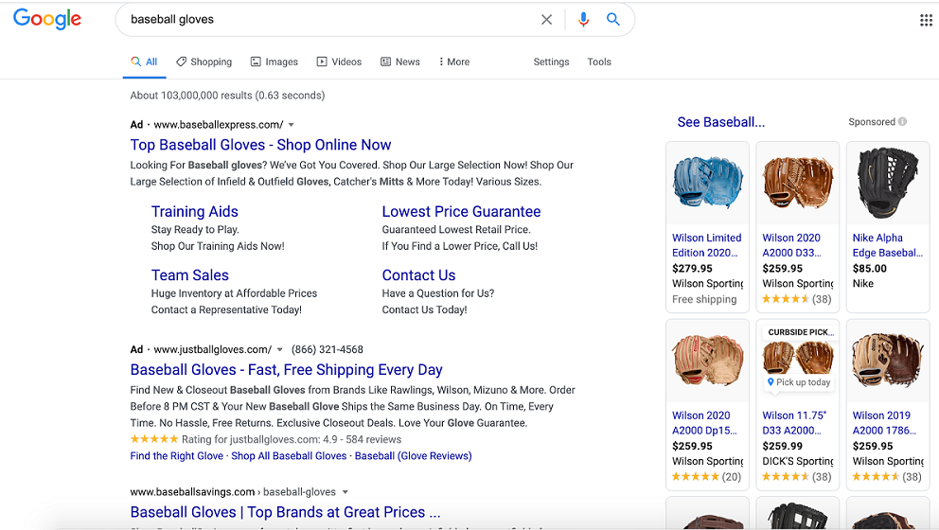939x530 pixels.
Task: Expand the baseballexpress.com ad dropdown arrow
Action: coord(292,125)
